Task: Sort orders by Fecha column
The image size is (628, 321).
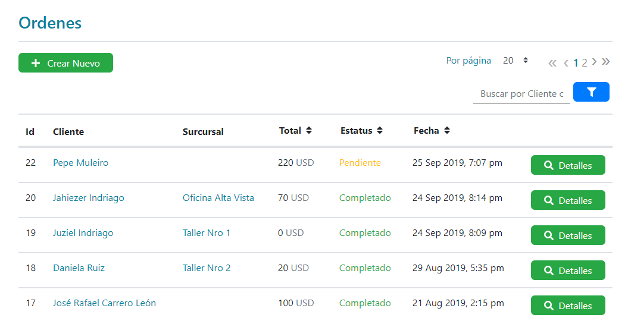Action: point(446,131)
